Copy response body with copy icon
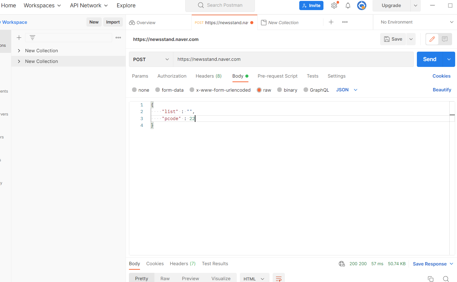457x282 pixels. (x=431, y=279)
